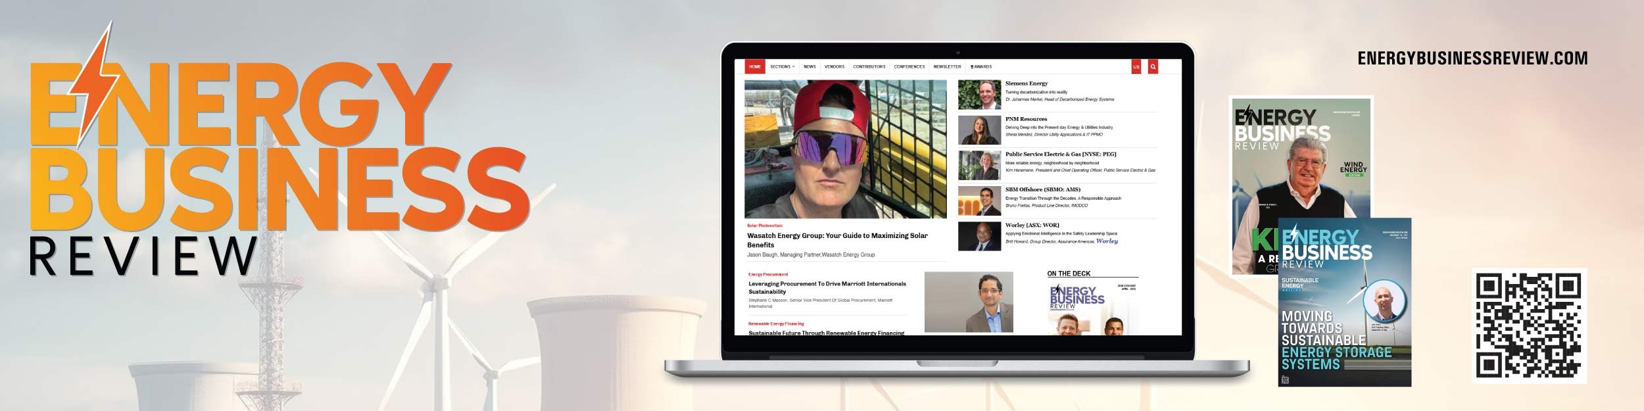Open Sustainable Future Through Renewable Energy Financing
The image size is (1644, 411).
coord(827,333)
